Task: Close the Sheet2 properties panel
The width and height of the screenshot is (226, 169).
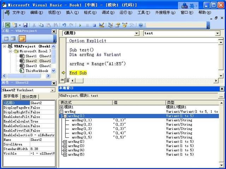Action: click(54, 83)
